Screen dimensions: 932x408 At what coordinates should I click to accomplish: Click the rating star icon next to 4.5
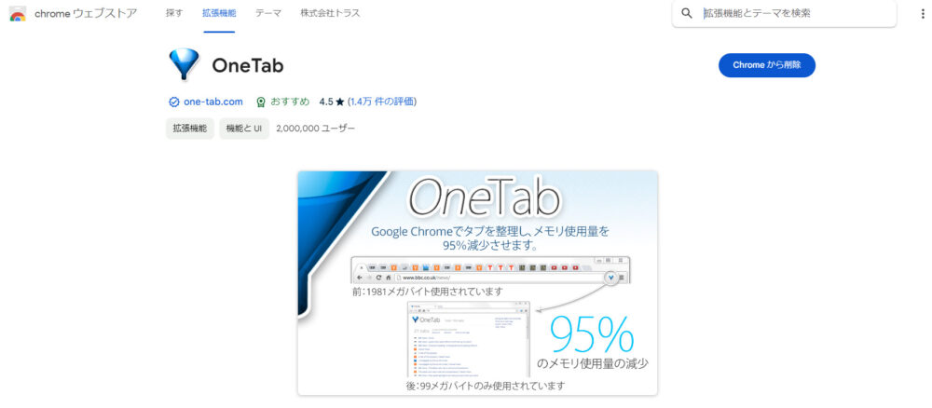(340, 102)
